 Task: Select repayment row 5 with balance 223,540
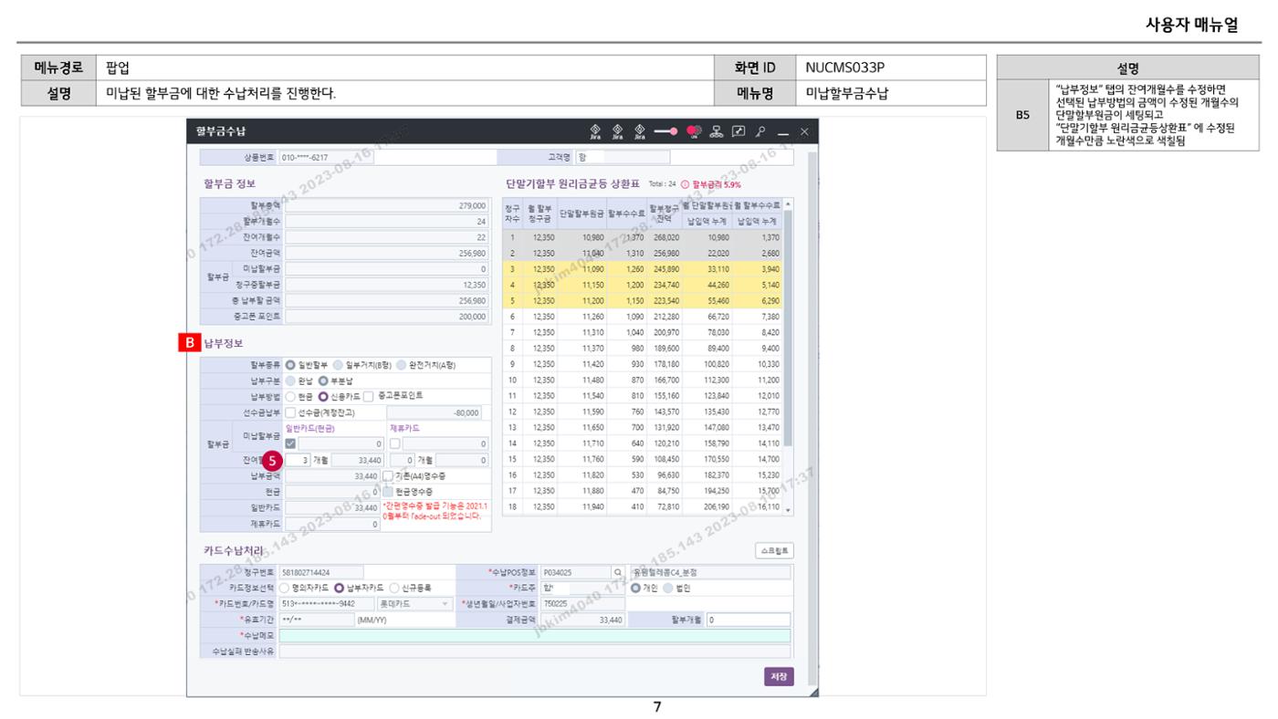pos(643,300)
